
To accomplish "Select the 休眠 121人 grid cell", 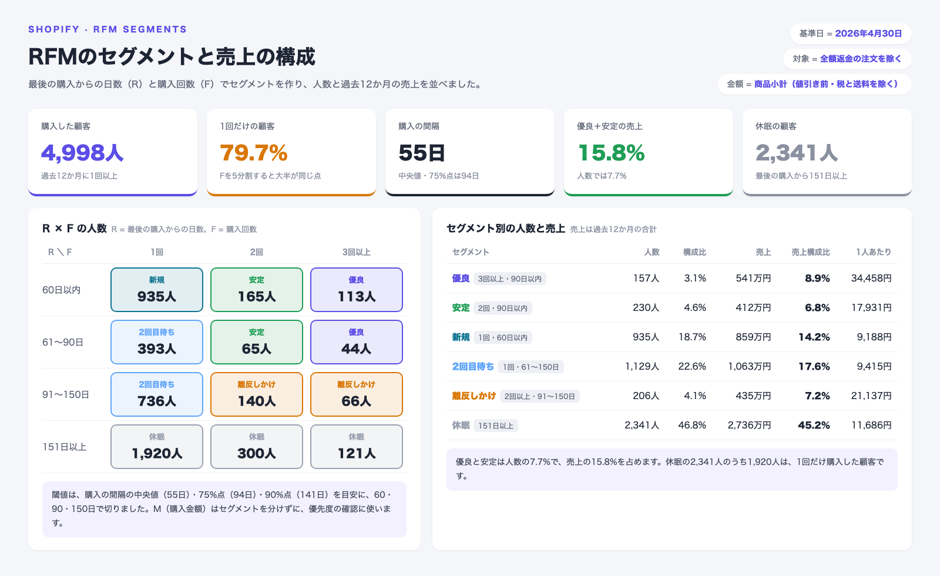I will pos(357,447).
